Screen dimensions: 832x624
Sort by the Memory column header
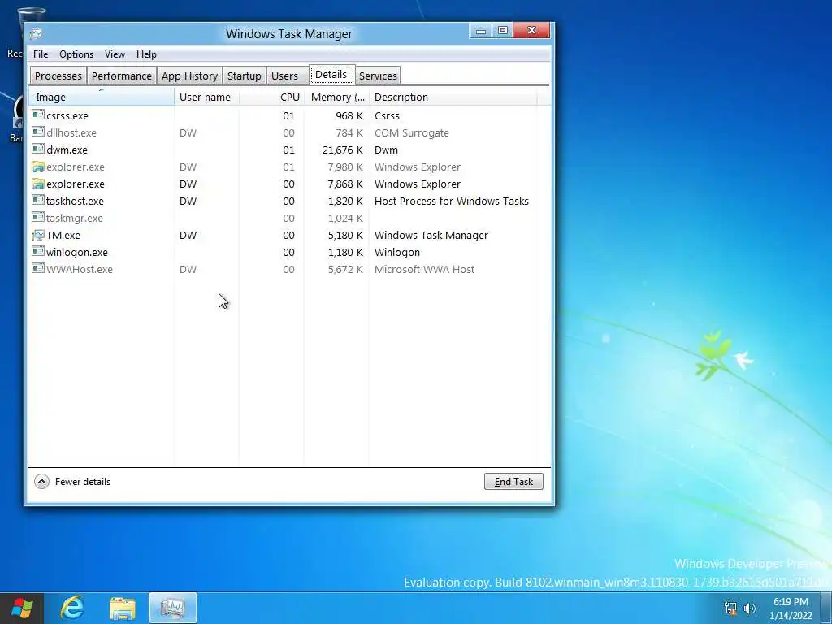coord(336,97)
